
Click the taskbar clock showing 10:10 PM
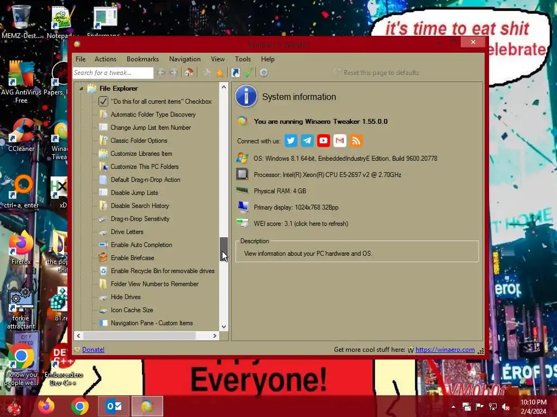pyautogui.click(x=534, y=407)
